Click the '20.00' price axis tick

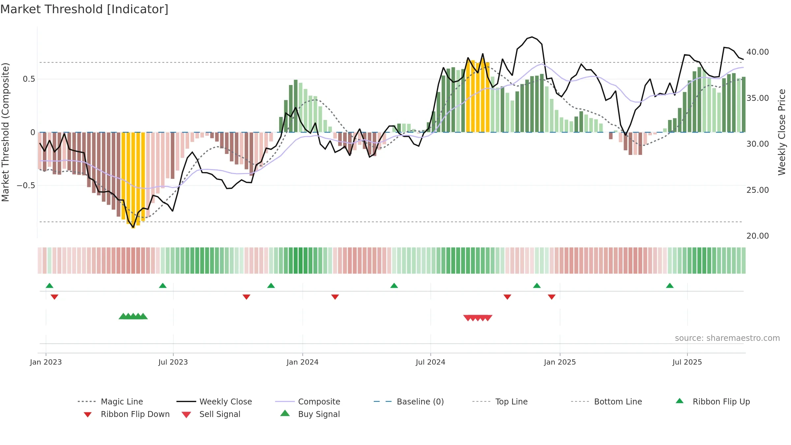(757, 236)
